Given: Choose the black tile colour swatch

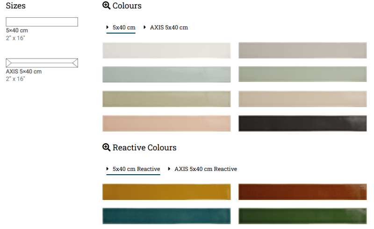Looking at the screenshot, I should click(302, 123).
